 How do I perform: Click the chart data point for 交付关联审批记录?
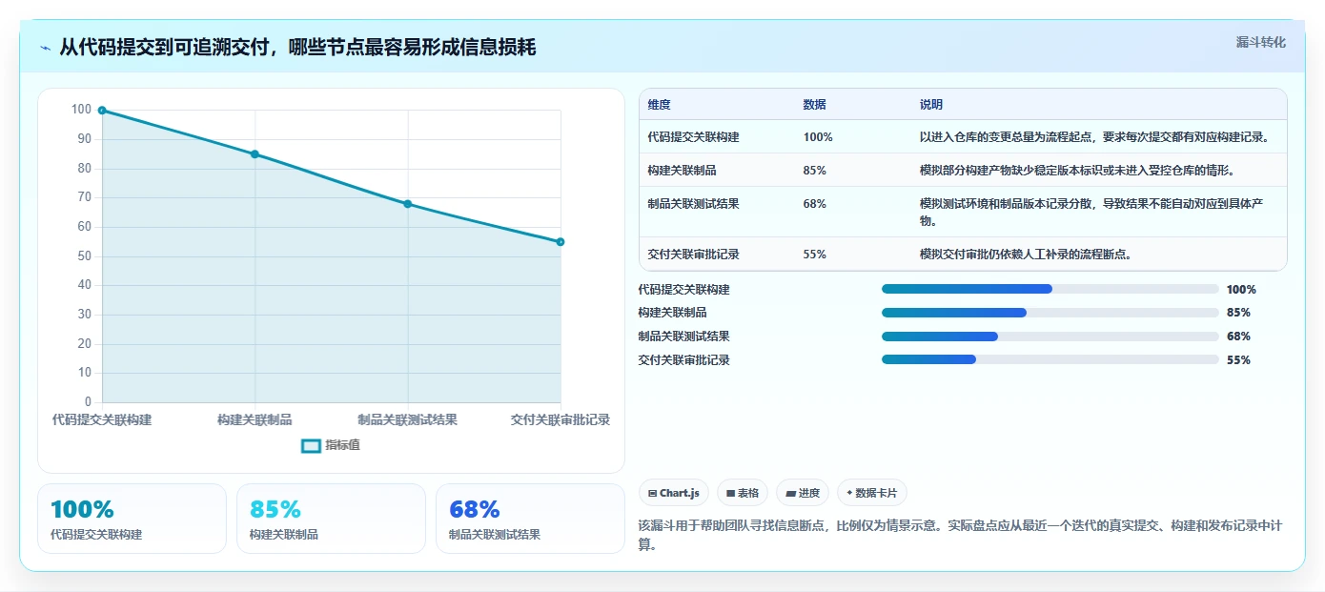(x=561, y=242)
